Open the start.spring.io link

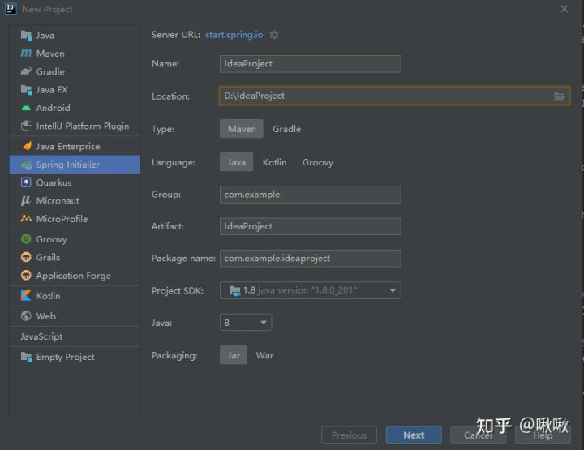(x=234, y=35)
